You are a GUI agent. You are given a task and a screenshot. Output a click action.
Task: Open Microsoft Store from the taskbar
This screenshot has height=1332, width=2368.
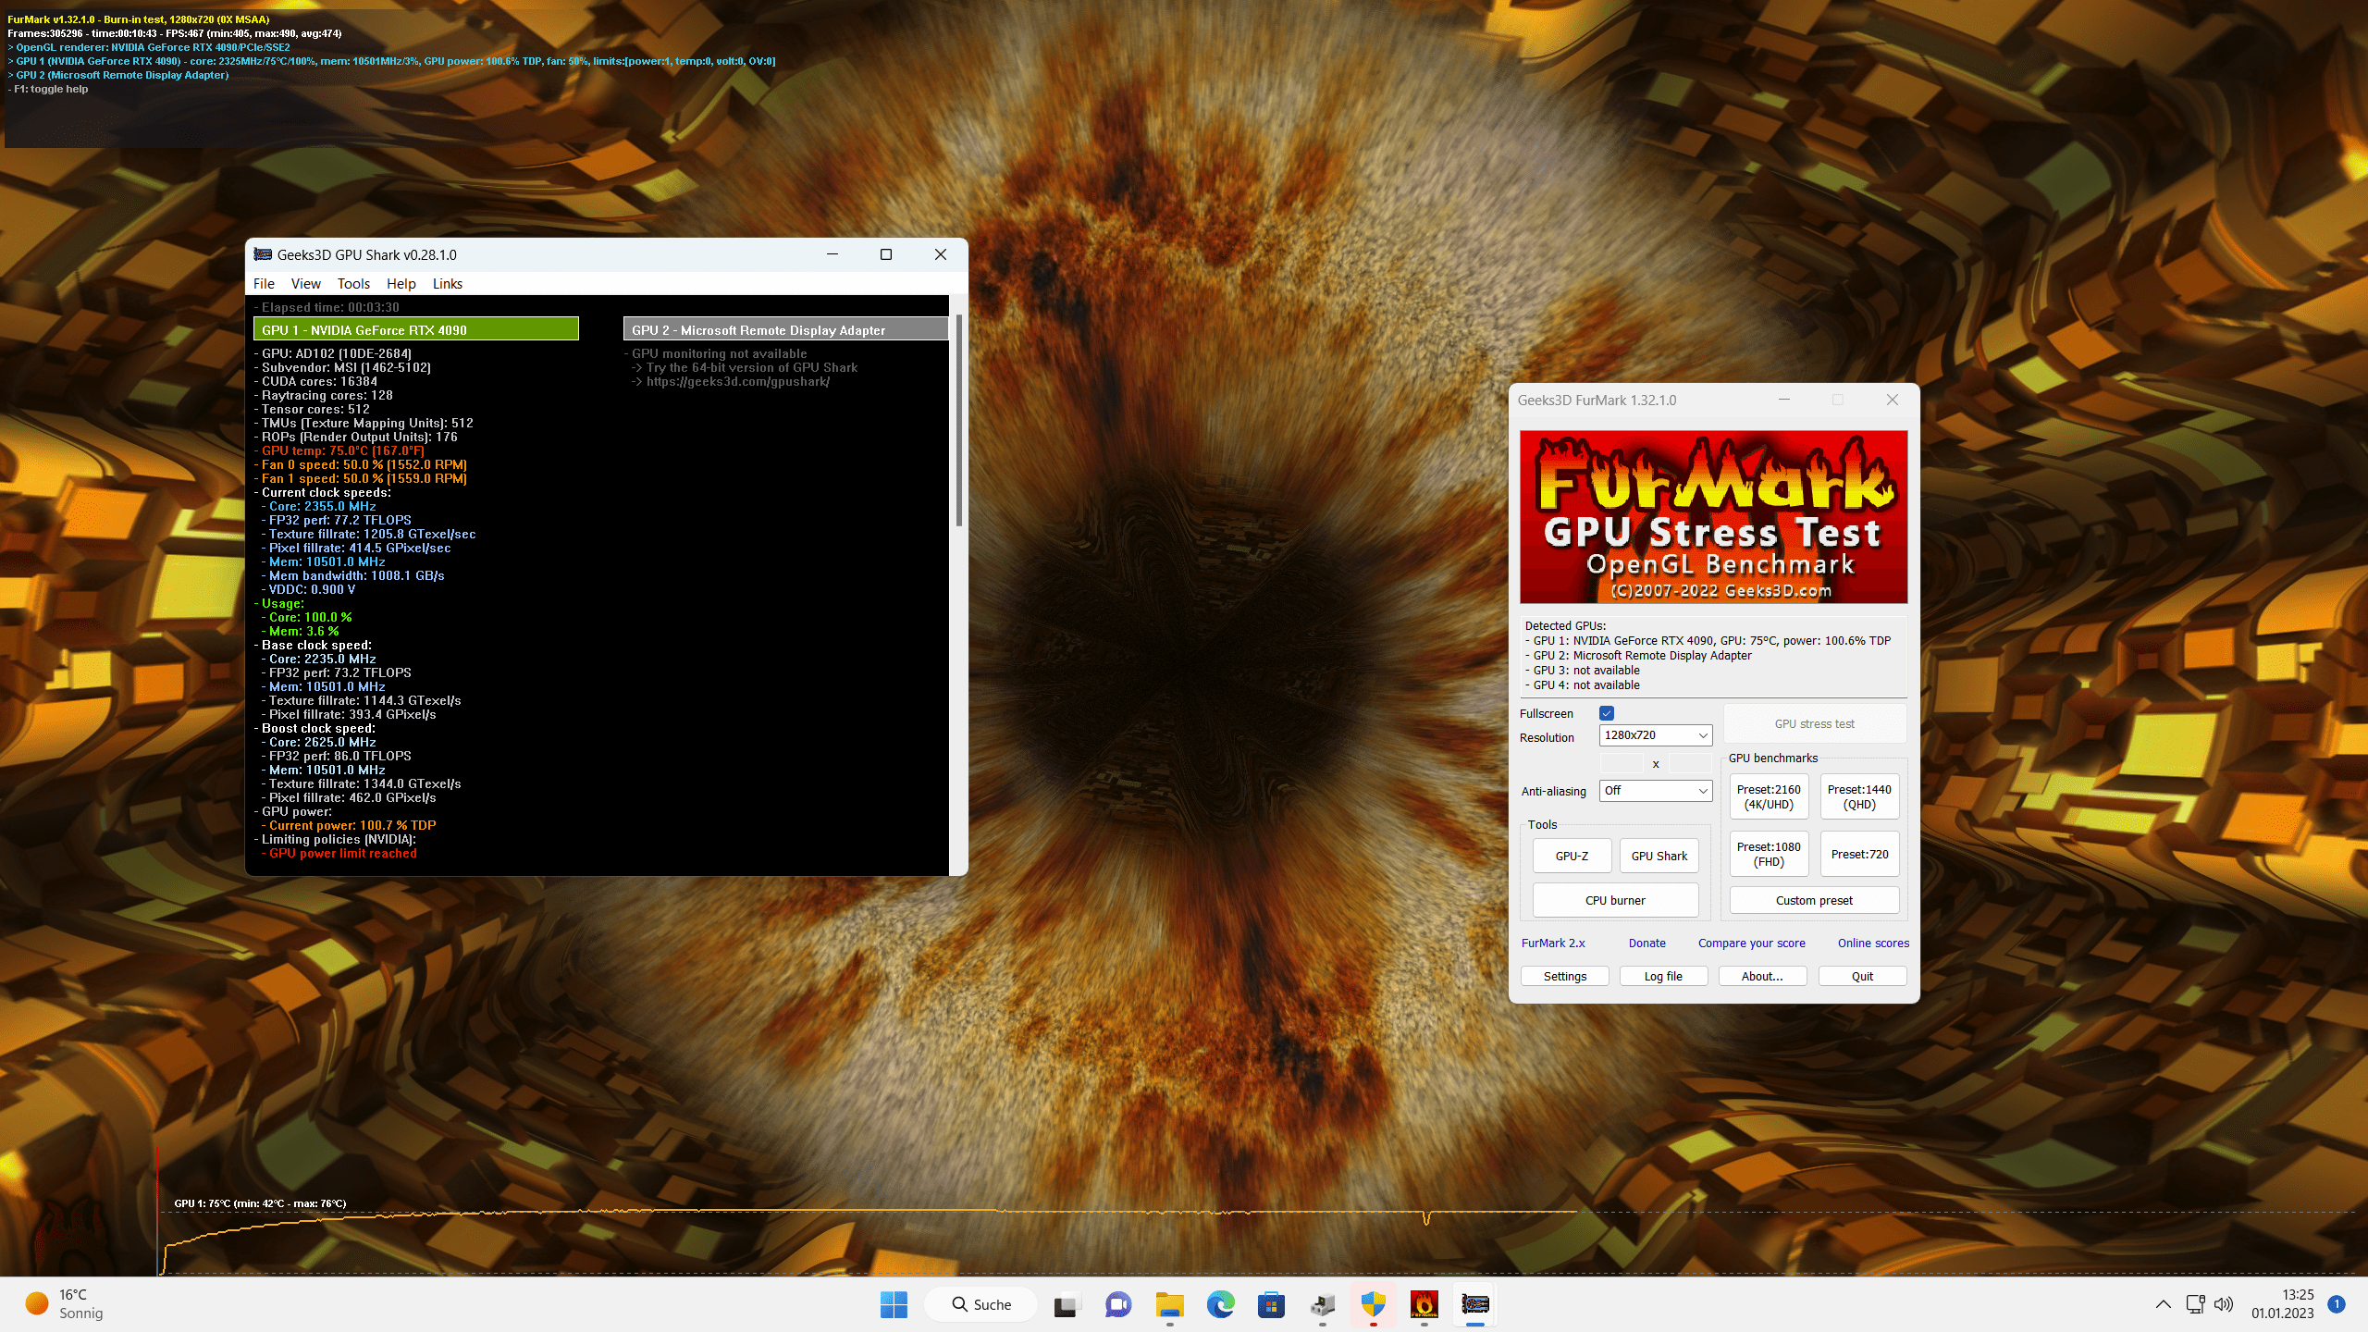tap(1272, 1304)
